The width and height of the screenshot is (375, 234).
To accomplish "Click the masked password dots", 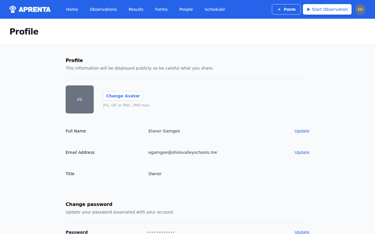I will (161, 232).
